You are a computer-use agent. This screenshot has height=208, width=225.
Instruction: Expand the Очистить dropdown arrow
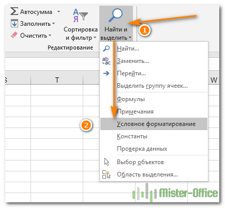point(50,35)
